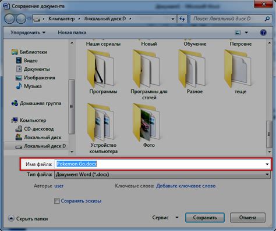Screen dimensions: 276x231
Task: Click the Домашняя группа tree label
Action: tap(41, 103)
